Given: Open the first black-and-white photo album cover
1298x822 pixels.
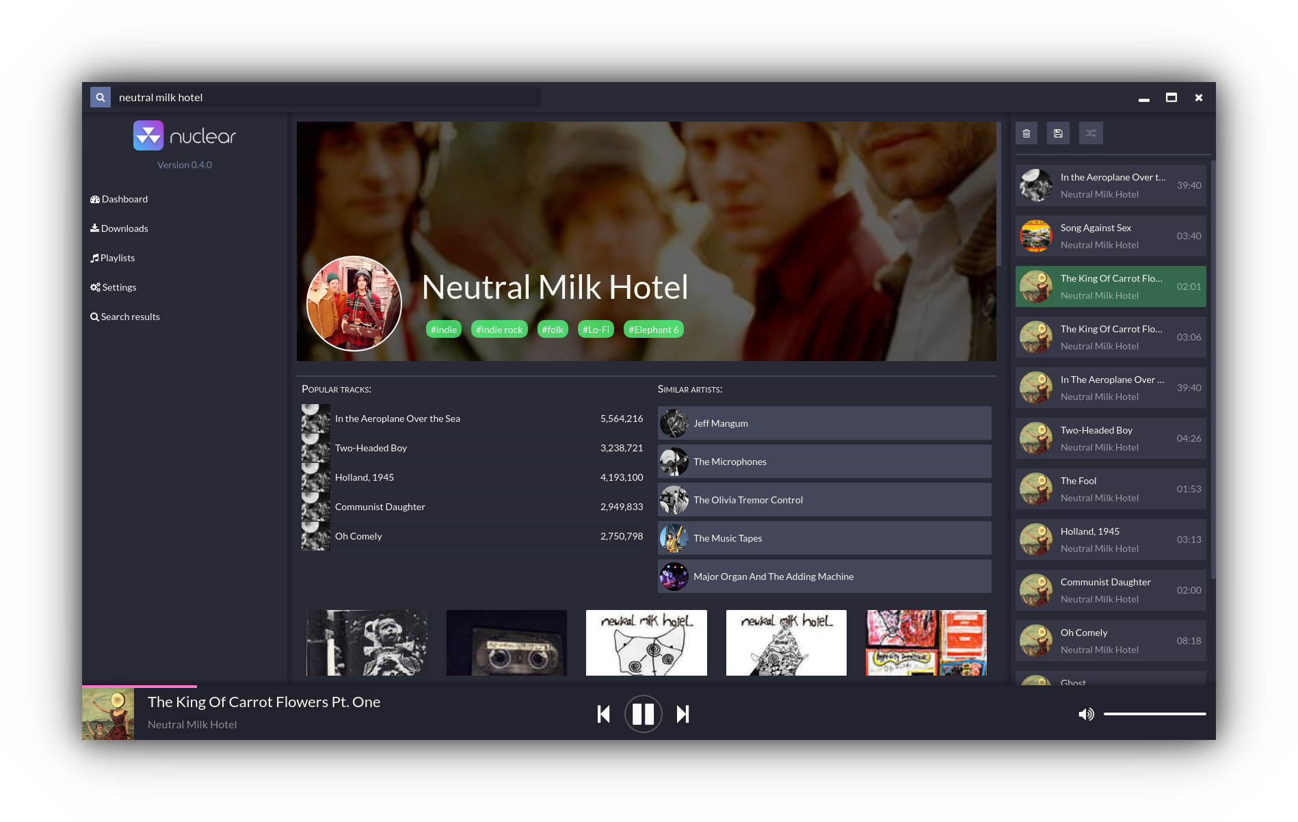Looking at the screenshot, I should tap(367, 643).
